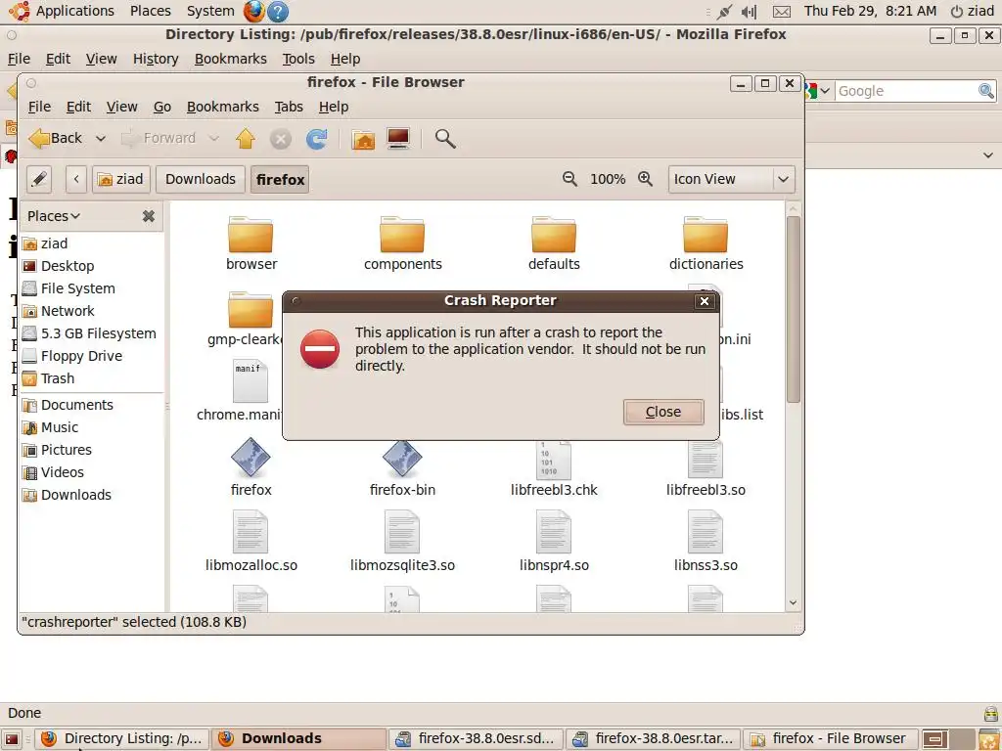Screen dimensions: 1002x751
Task: Open the Go menu in File Browser
Action: tap(162, 107)
